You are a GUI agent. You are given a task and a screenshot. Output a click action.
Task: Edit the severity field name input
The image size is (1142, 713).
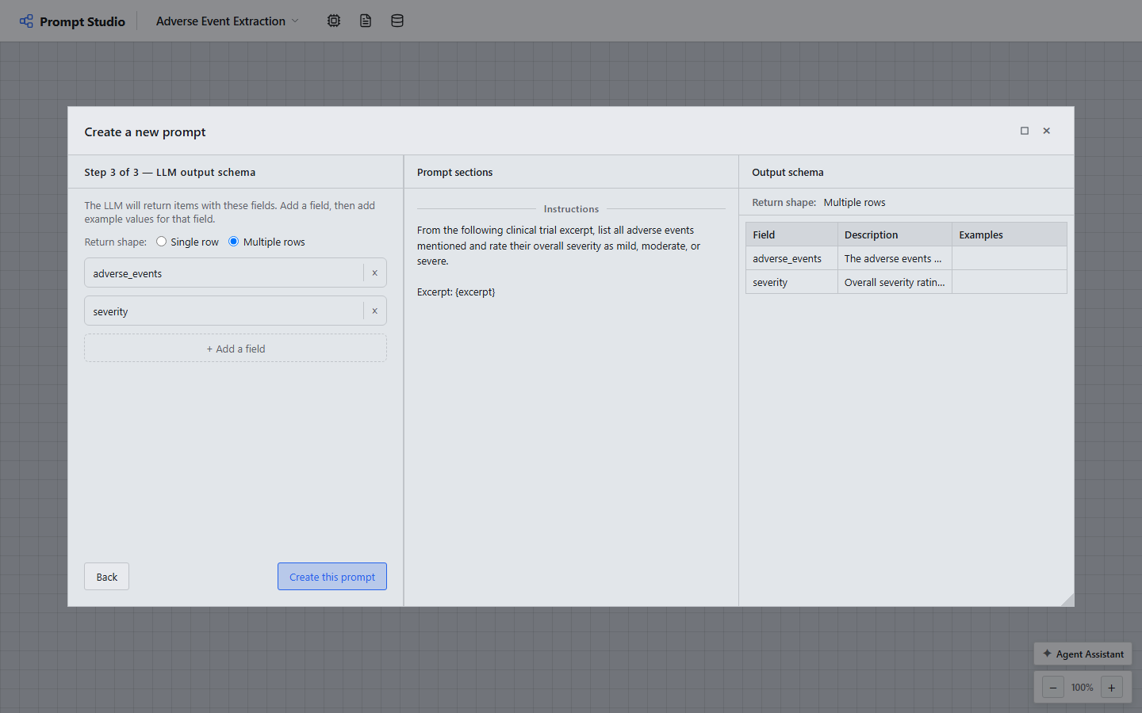coord(224,311)
